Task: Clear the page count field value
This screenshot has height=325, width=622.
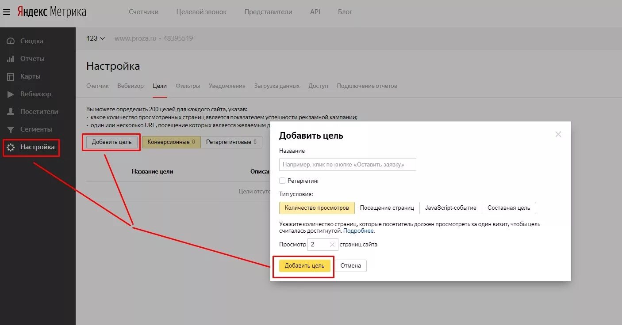Action: (332, 244)
